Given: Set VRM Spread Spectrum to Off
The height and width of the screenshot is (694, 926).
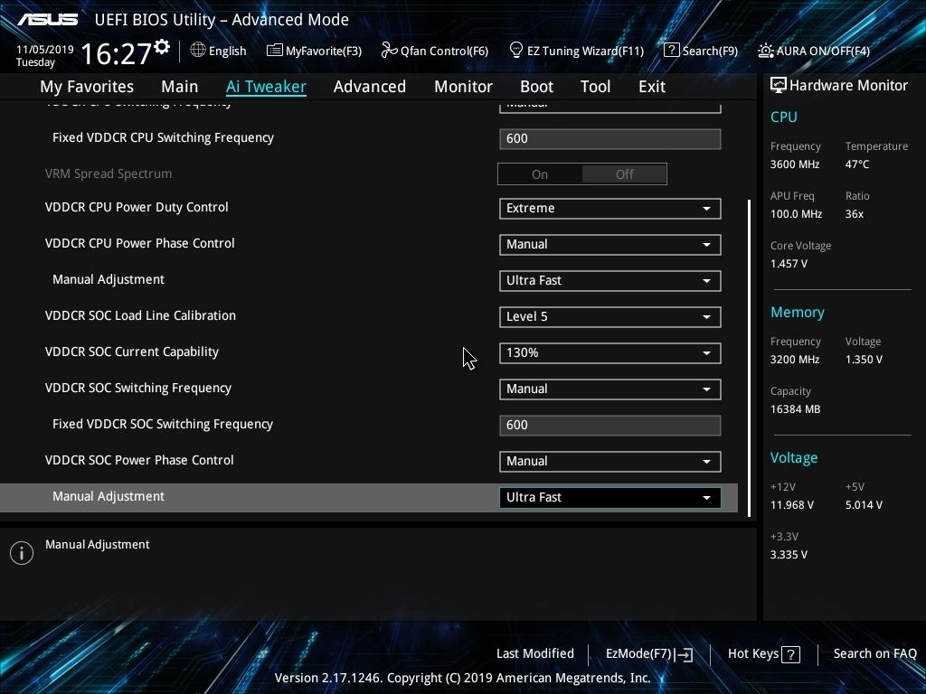Looking at the screenshot, I should pos(624,174).
